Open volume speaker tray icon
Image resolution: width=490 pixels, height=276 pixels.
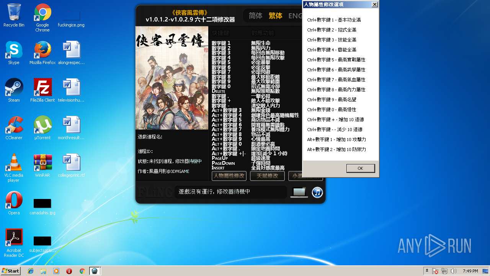tap(454, 271)
